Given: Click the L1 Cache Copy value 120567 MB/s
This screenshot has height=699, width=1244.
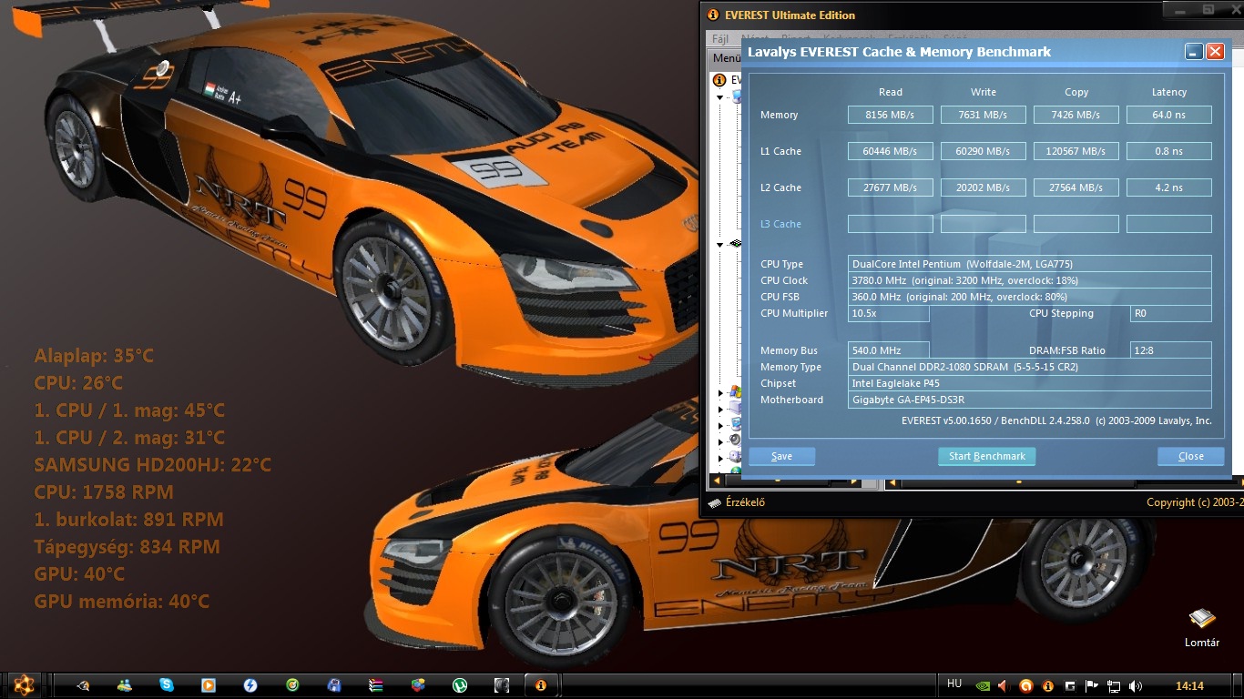Looking at the screenshot, I should (1076, 151).
